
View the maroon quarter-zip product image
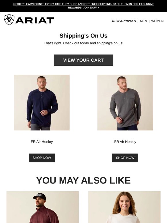(43, 207)
